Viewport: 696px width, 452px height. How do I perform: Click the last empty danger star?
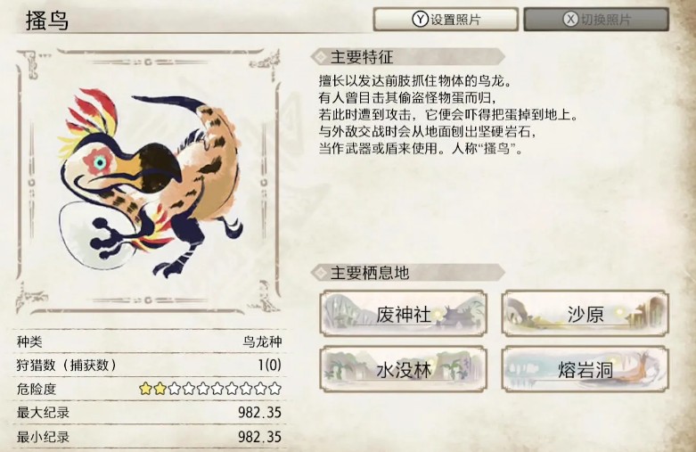click(x=275, y=389)
